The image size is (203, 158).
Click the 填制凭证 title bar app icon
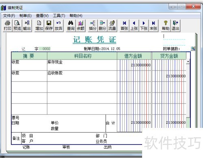[x=3, y=8]
